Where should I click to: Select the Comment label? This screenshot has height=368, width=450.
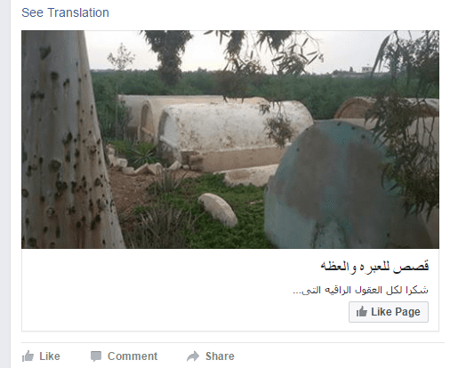tap(133, 356)
